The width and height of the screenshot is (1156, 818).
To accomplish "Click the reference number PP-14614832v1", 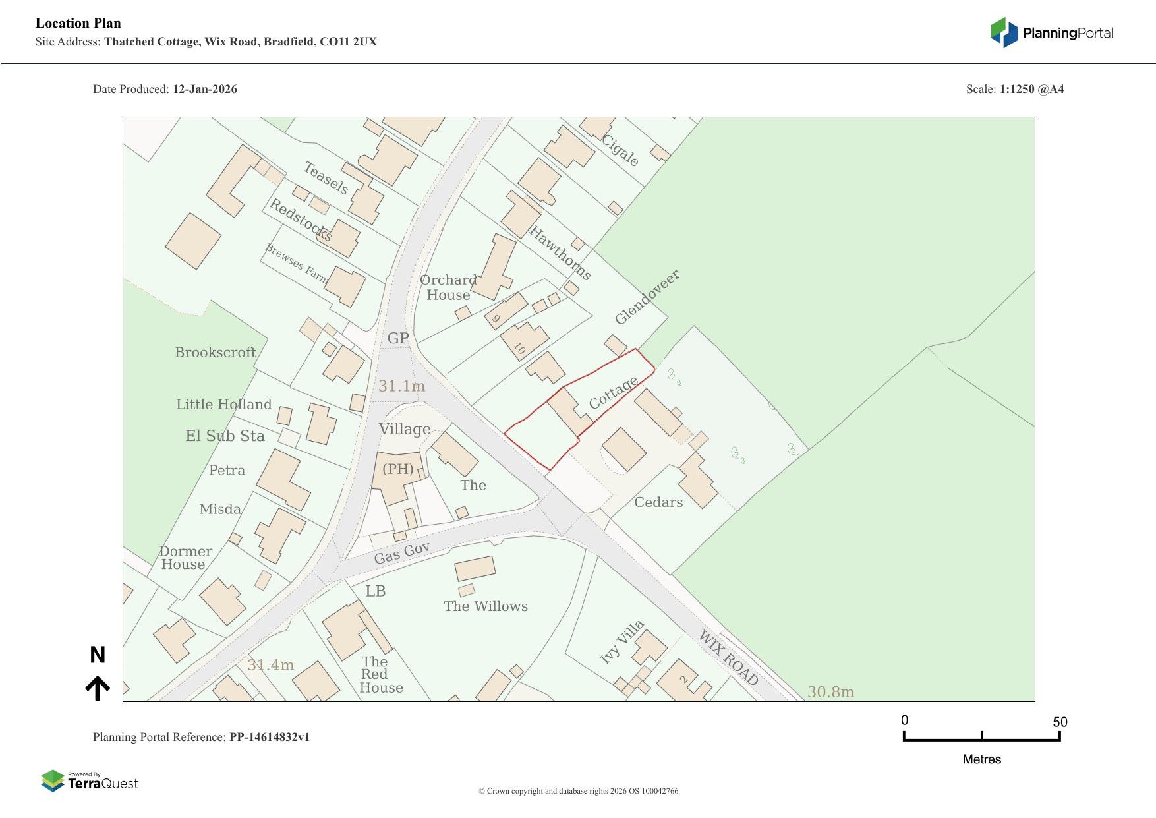I will pos(269,737).
